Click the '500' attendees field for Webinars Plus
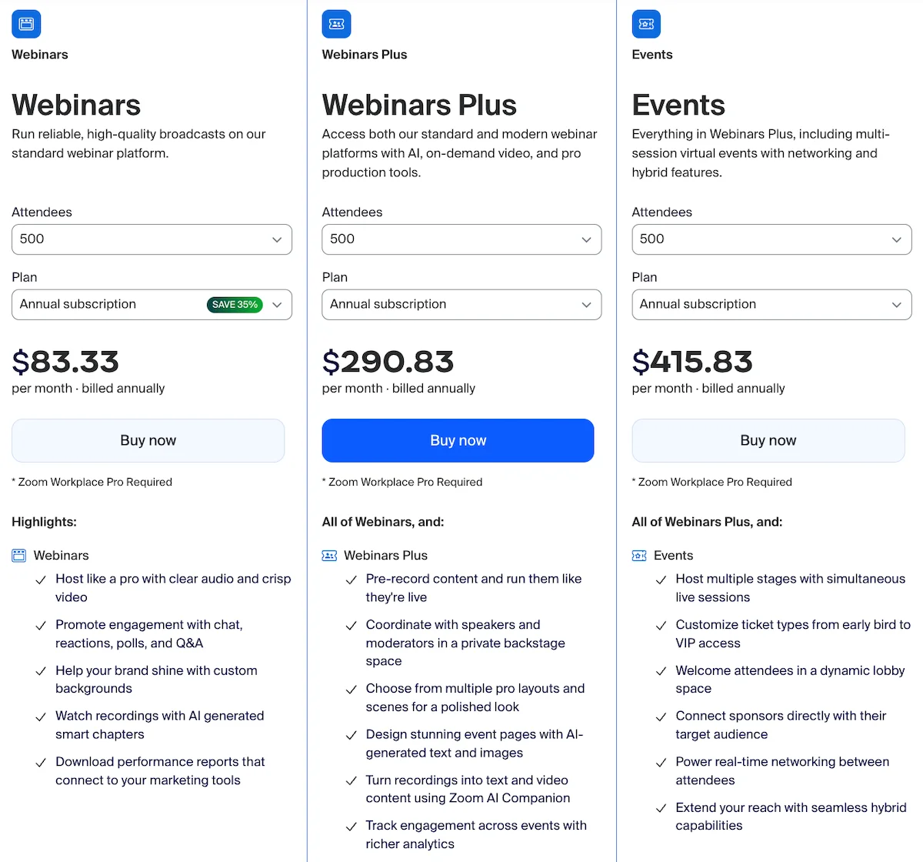 (461, 239)
